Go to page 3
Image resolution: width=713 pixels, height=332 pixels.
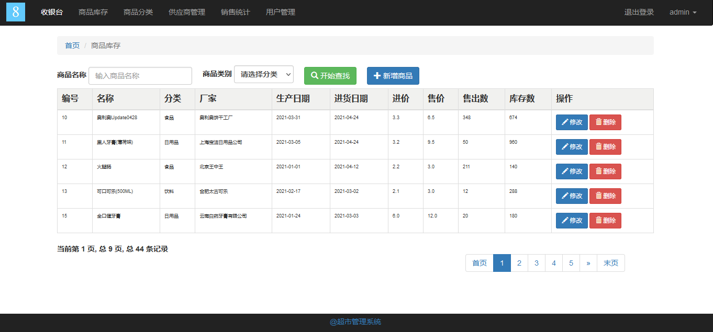click(537, 263)
